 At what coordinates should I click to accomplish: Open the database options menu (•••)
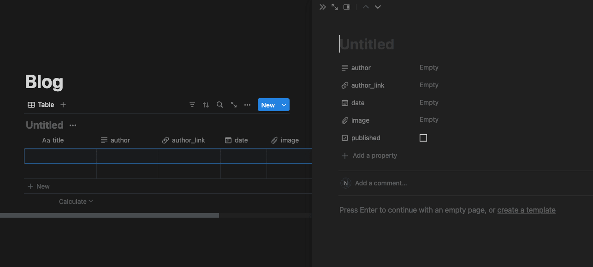point(247,105)
